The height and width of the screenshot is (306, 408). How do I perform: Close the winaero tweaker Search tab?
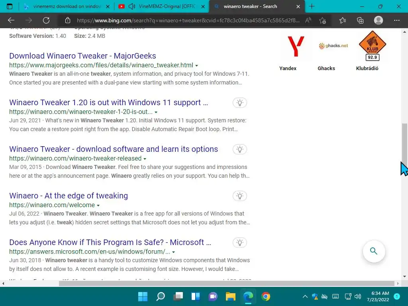(x=298, y=6)
